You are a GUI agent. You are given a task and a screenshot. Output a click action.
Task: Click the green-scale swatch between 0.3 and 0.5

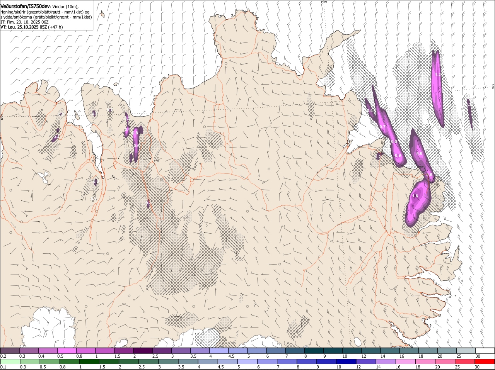click(30, 362)
